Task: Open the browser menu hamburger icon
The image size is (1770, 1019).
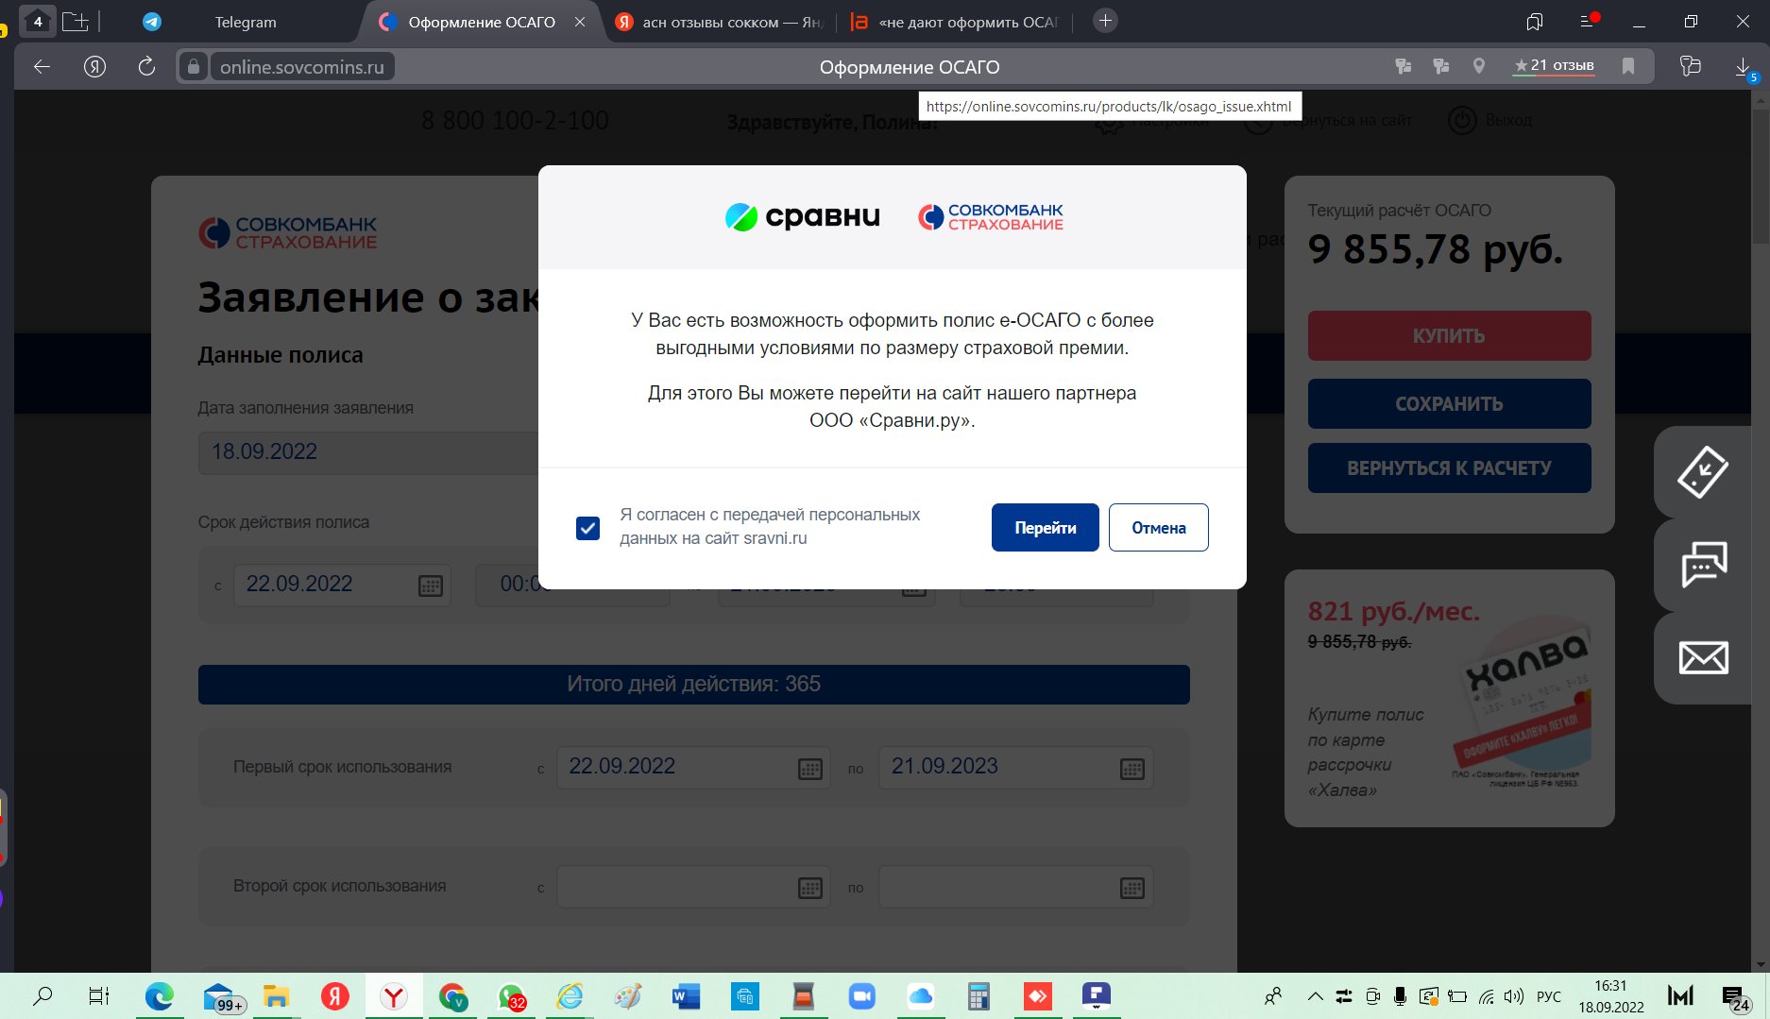Action: point(1589,21)
